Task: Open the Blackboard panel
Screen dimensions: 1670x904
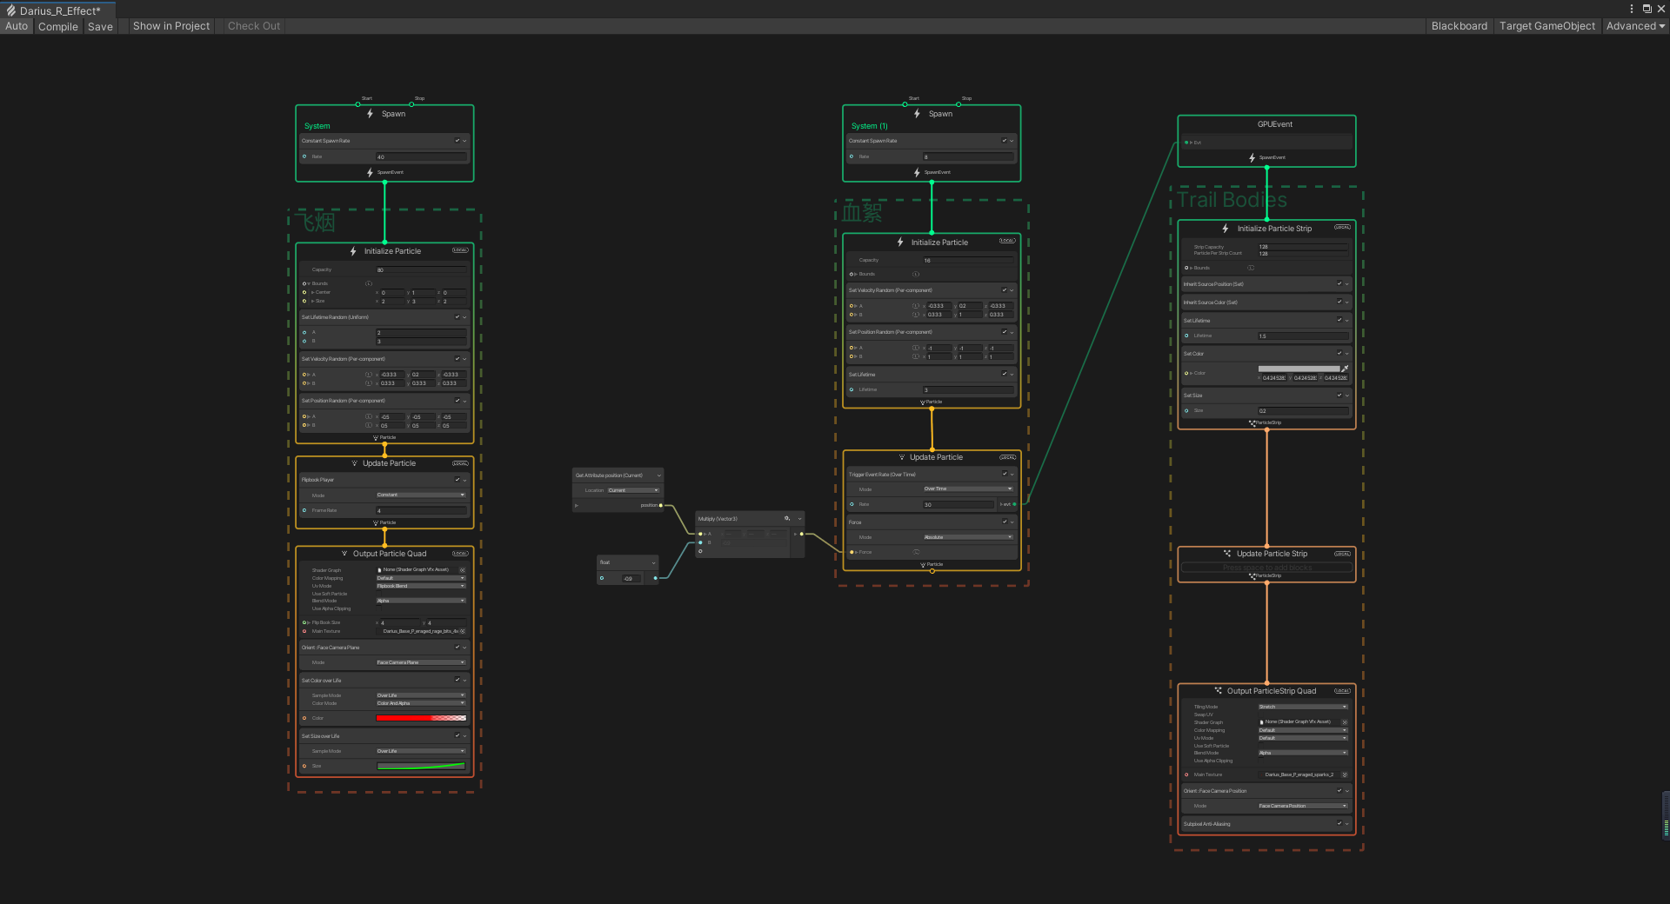Action: pyautogui.click(x=1459, y=26)
